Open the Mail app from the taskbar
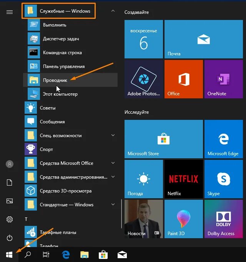The image size is (246, 262). pos(122,255)
